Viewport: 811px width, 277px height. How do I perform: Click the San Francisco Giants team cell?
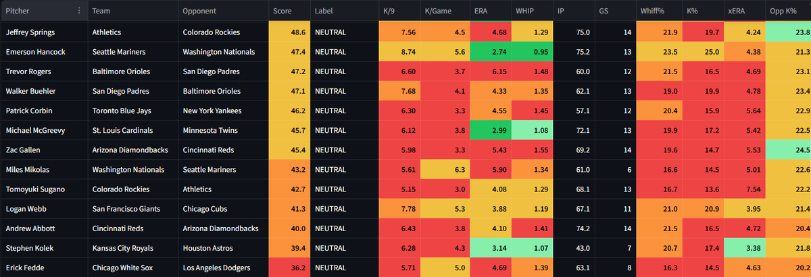point(132,209)
